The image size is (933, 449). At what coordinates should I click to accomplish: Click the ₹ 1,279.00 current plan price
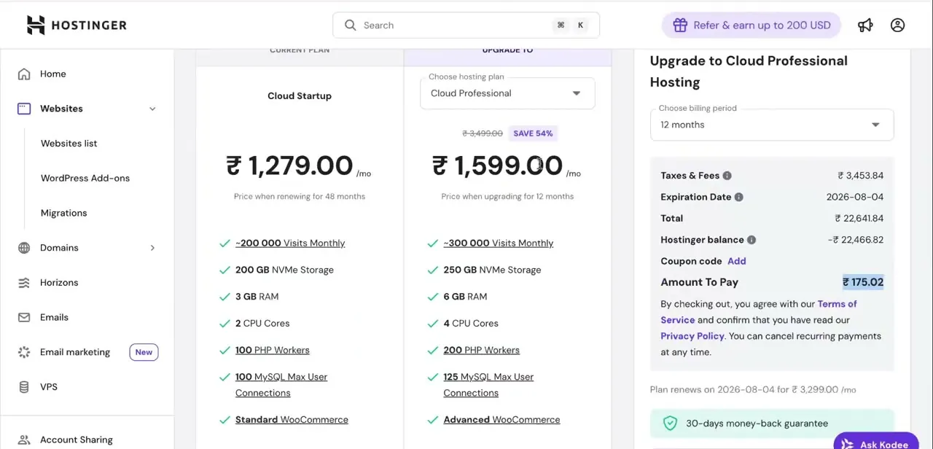(289, 166)
